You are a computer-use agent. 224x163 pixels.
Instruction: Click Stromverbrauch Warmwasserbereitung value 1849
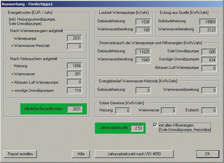pyautogui.click(x=143, y=60)
